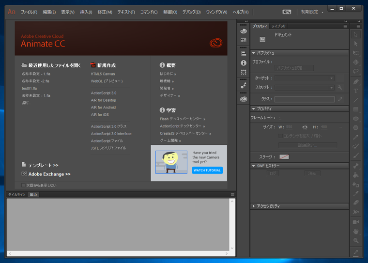This screenshot has width=368, height=263.
Task: Open the output panel options menu
Action: click(232, 194)
